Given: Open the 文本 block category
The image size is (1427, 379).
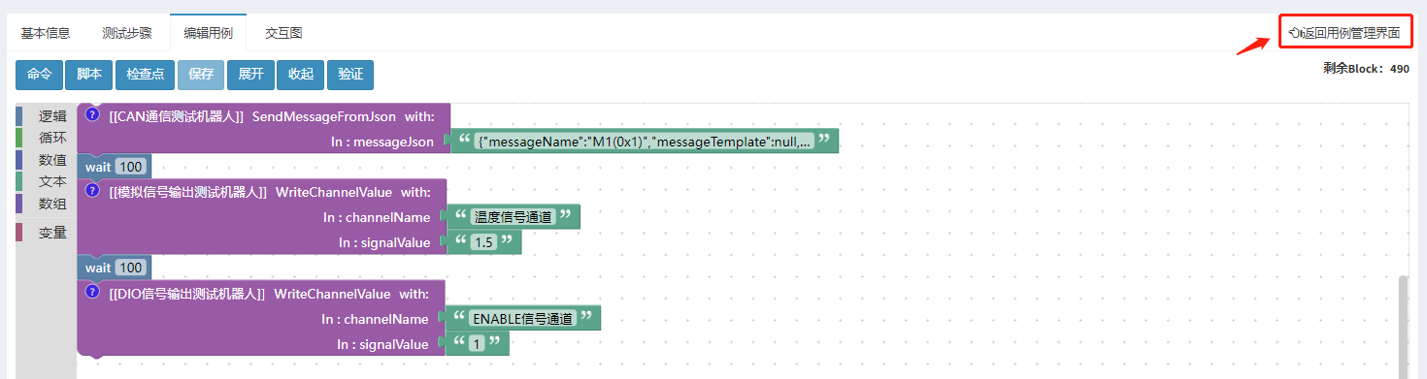Looking at the screenshot, I should 46,181.
